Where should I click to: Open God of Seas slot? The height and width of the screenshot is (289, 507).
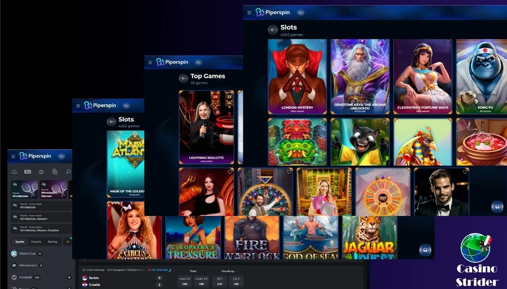click(x=311, y=238)
